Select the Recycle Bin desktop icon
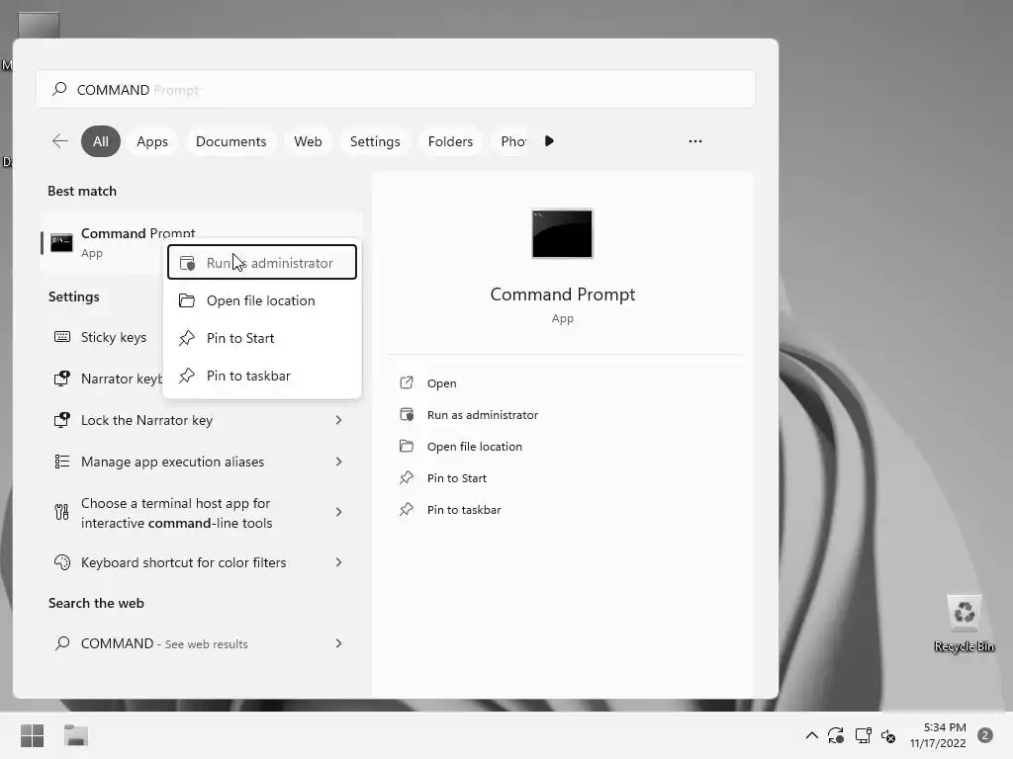Screen dimensions: 1013x759 [964, 624]
